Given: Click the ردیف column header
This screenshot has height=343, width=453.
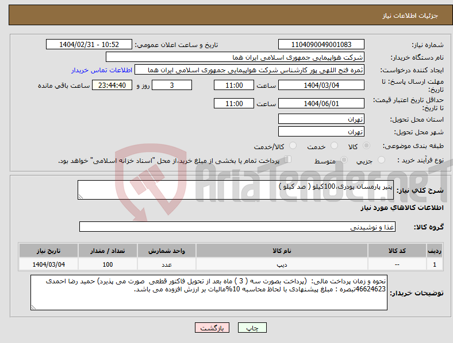Looking at the screenshot, I should point(435,251).
